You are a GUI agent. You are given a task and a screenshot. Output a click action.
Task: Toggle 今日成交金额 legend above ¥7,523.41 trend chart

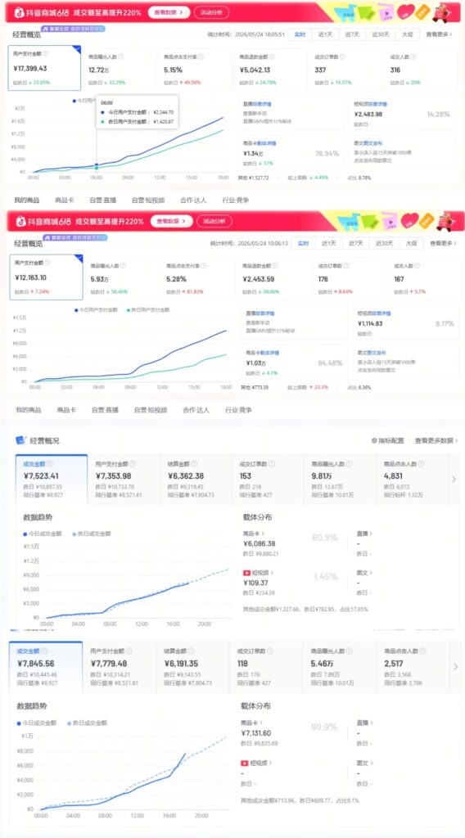[43, 534]
